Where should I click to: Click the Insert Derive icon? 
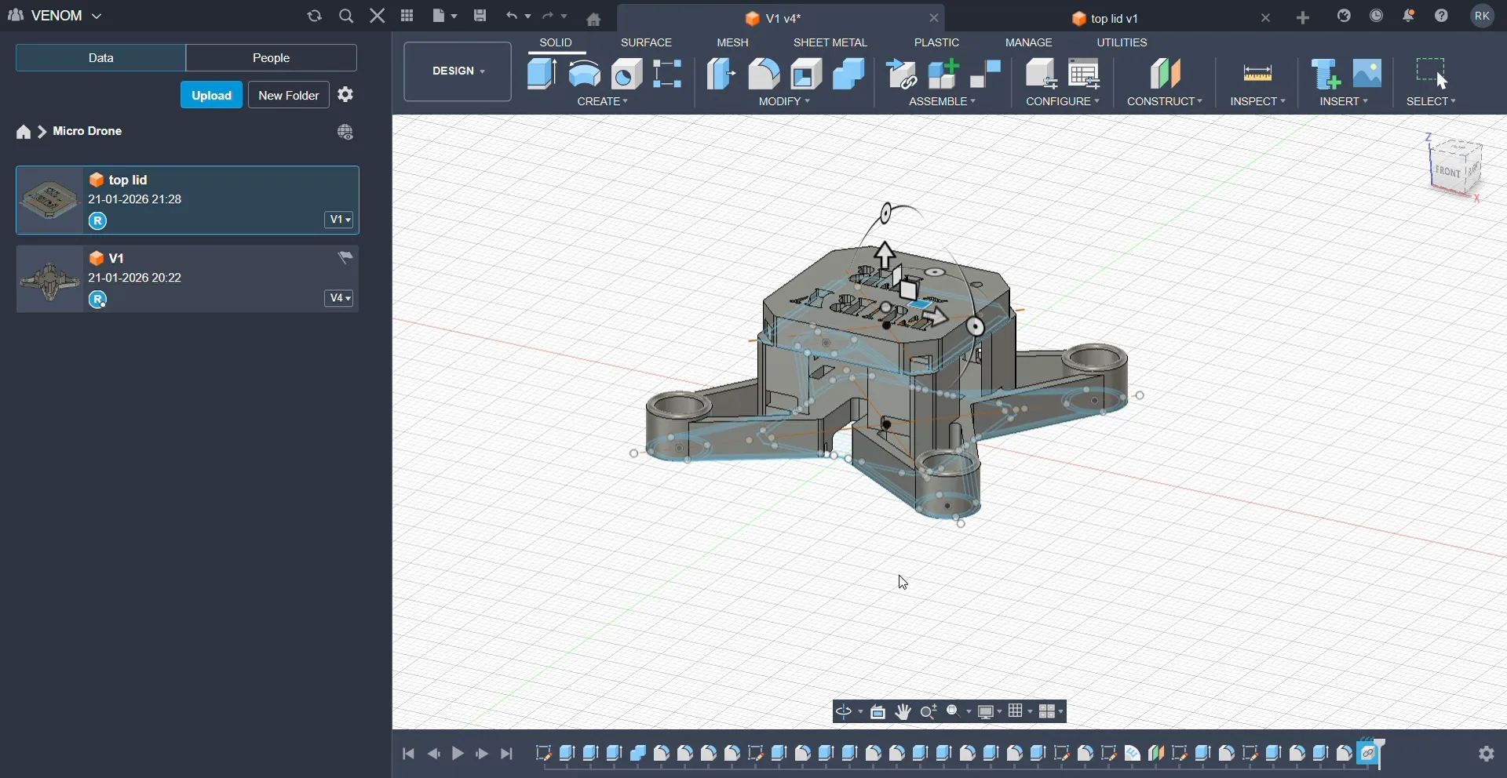point(1326,74)
